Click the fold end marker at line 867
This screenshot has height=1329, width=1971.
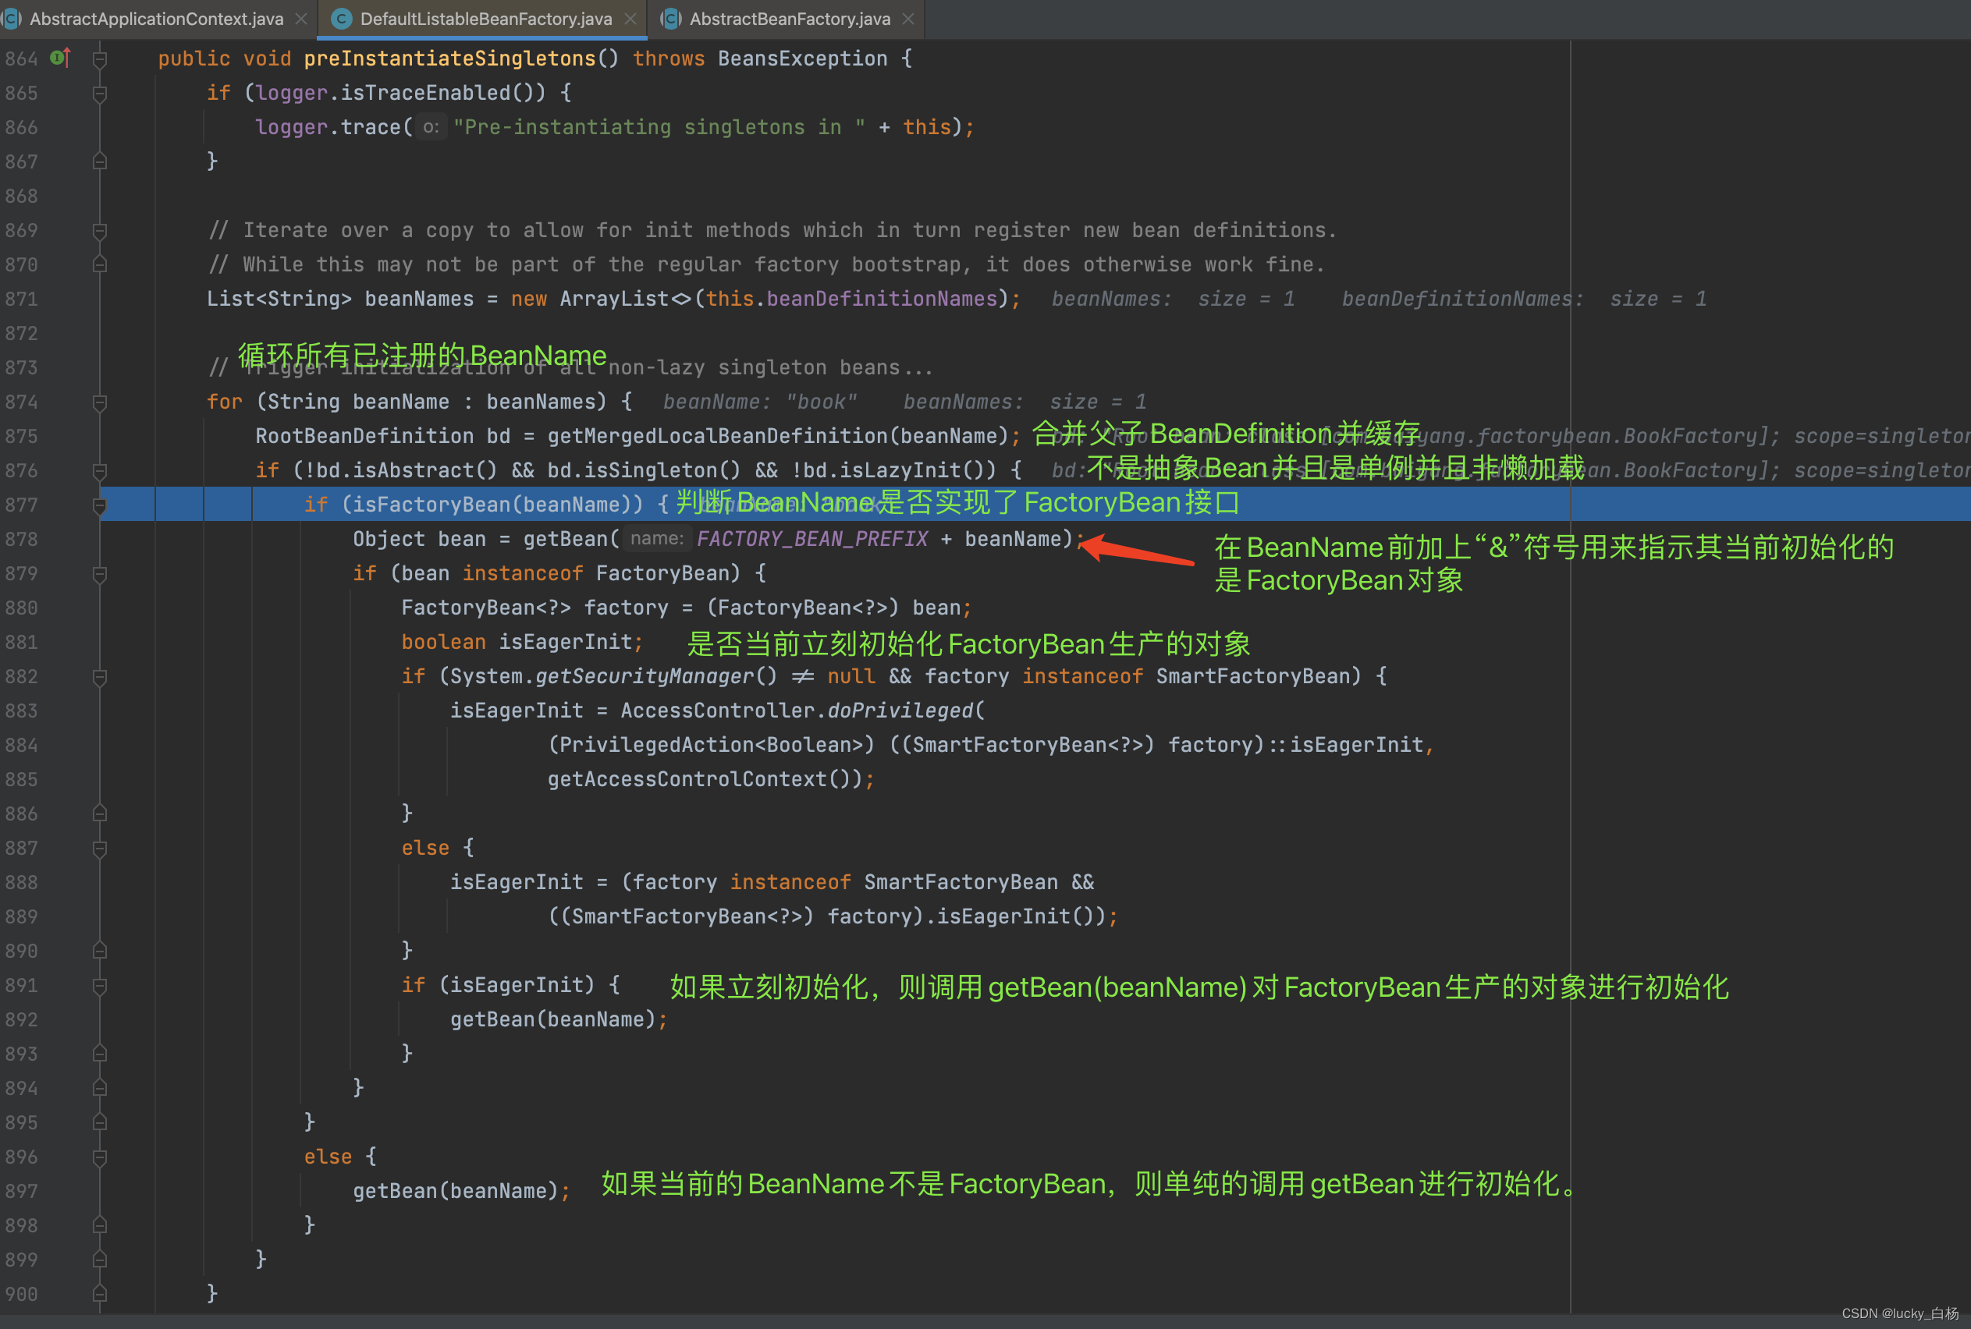99,161
